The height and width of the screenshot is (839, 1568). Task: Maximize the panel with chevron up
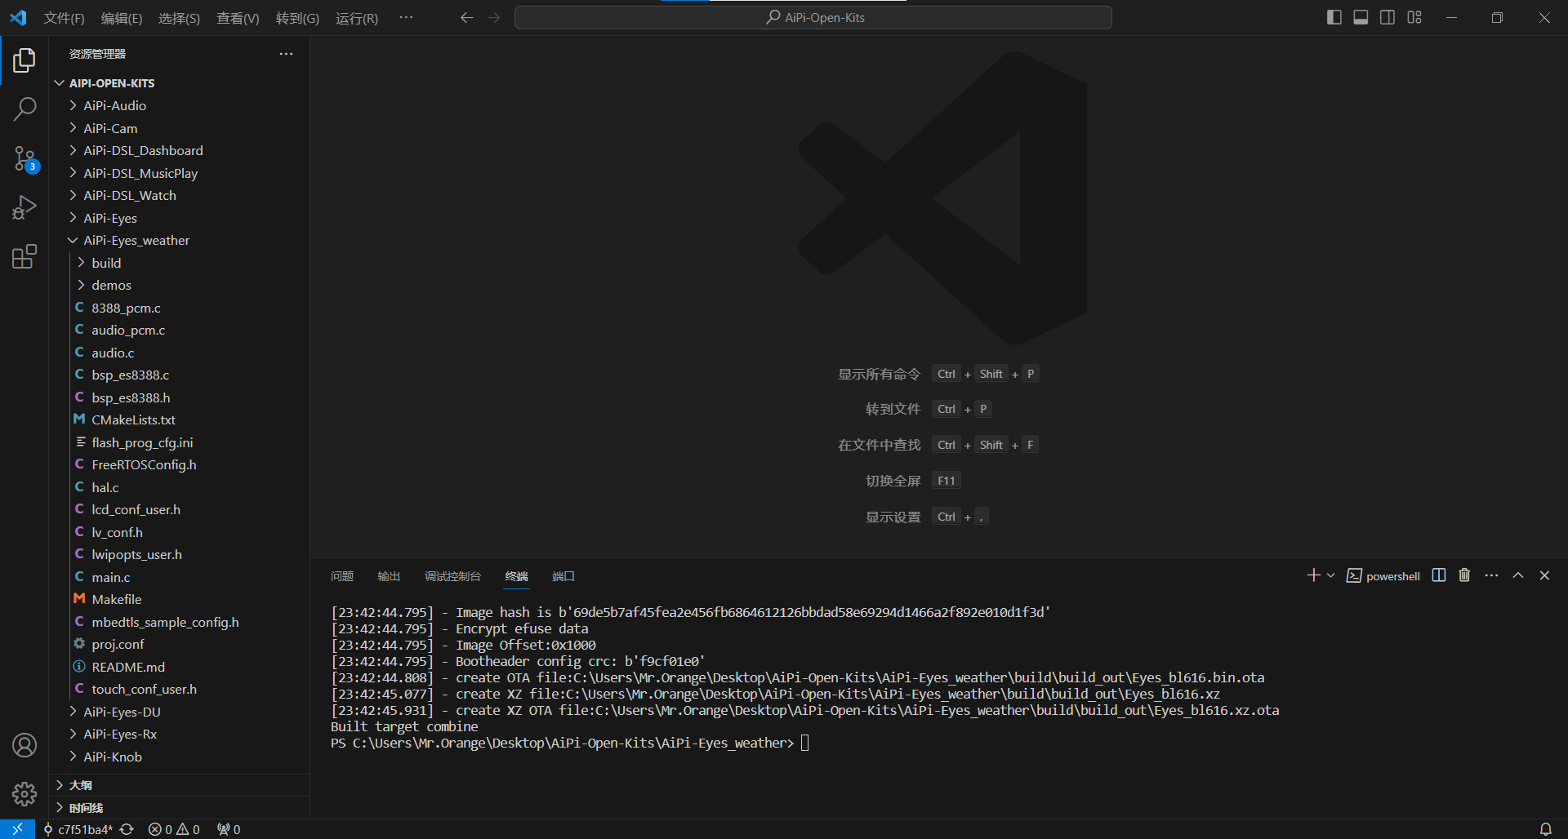pyautogui.click(x=1518, y=575)
